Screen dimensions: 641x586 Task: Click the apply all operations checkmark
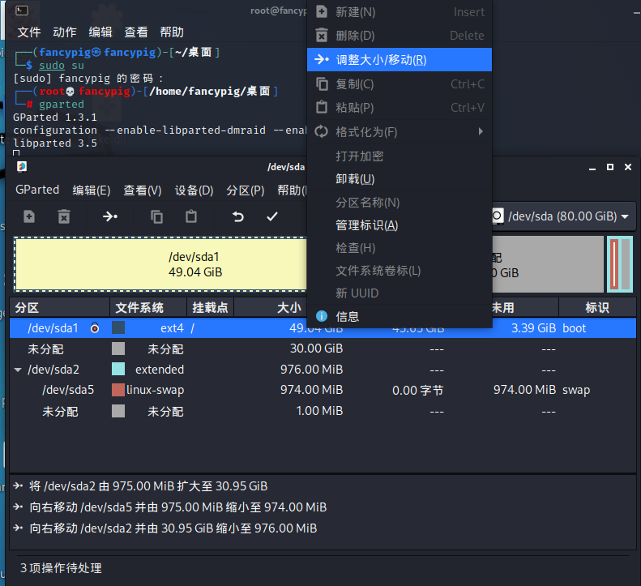tap(272, 216)
